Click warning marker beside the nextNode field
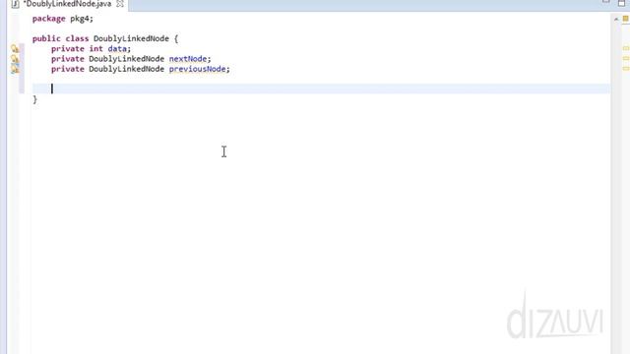 coord(15,59)
